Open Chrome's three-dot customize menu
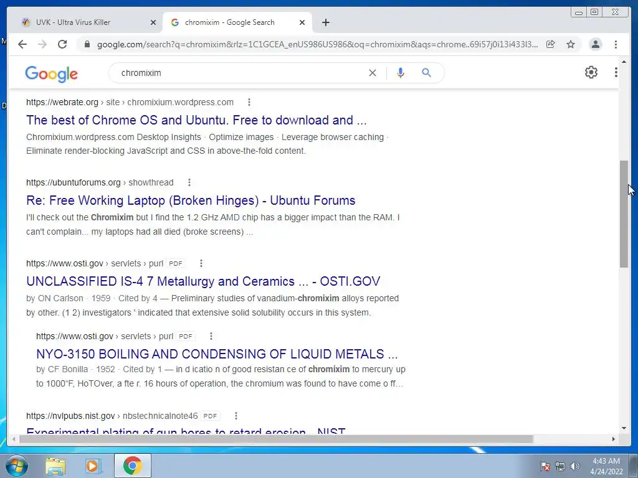Viewport: 638px width, 478px height. [616, 44]
